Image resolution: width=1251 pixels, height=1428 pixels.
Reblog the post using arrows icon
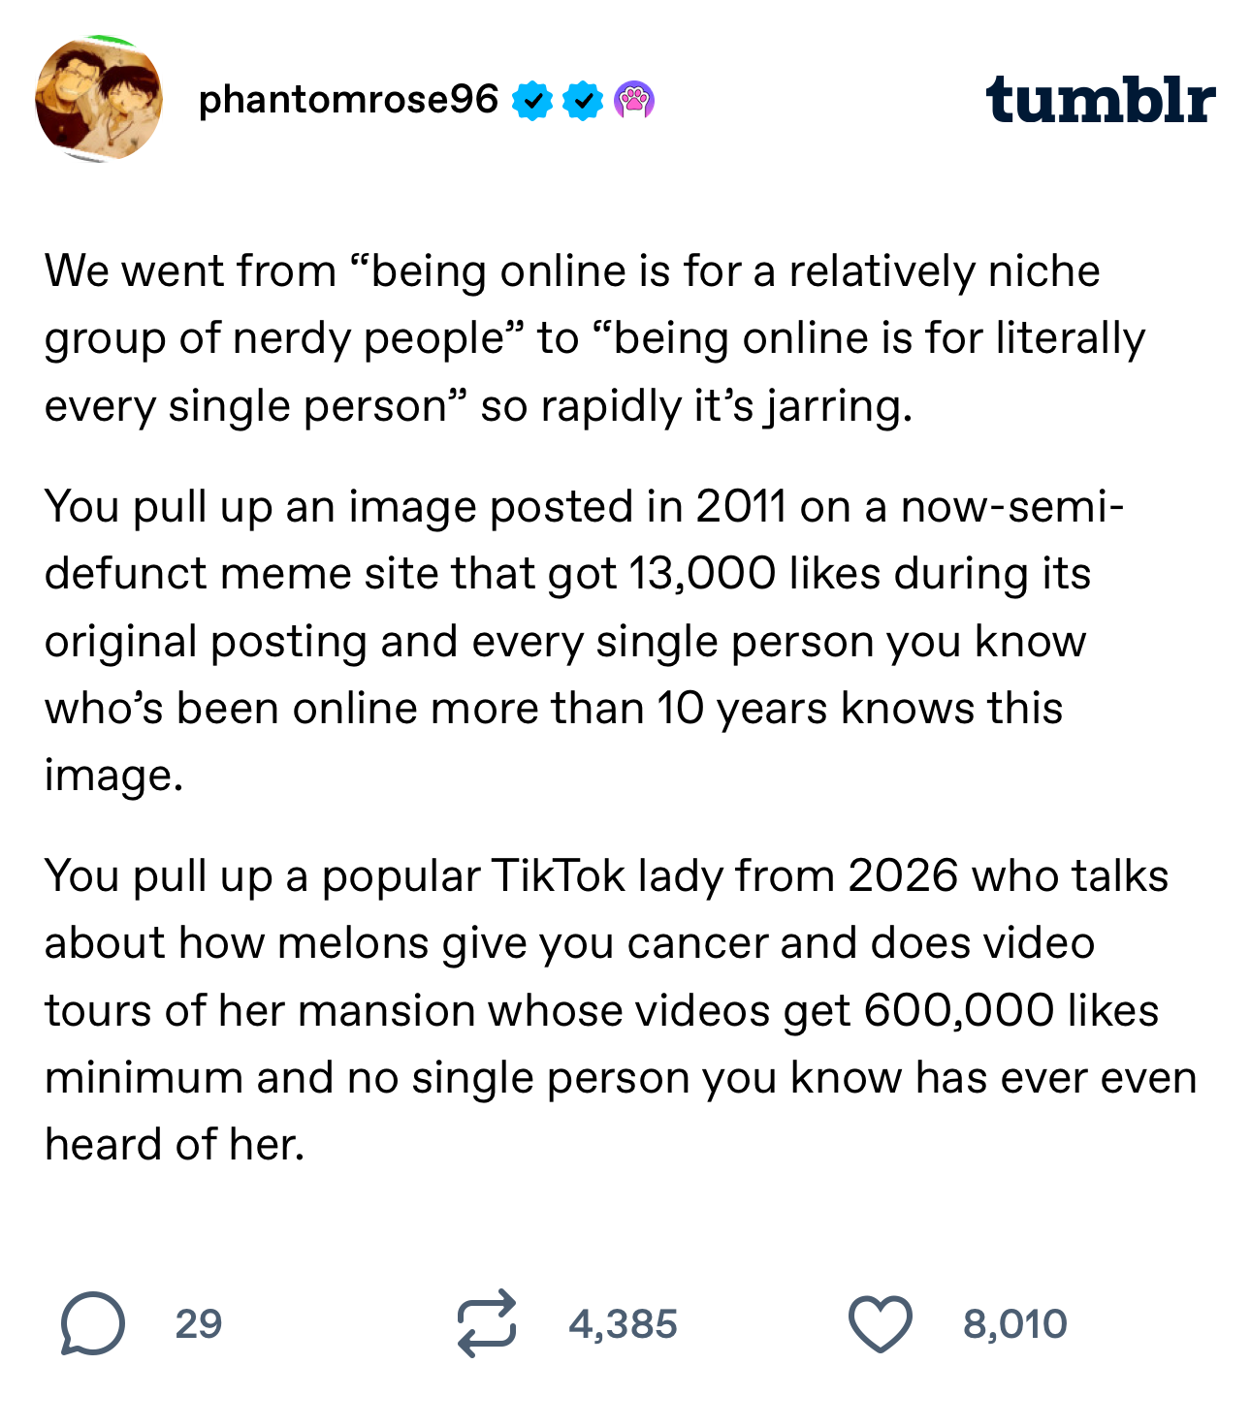[486, 1323]
